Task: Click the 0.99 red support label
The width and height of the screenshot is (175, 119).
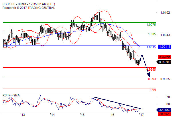Action: click(153, 90)
